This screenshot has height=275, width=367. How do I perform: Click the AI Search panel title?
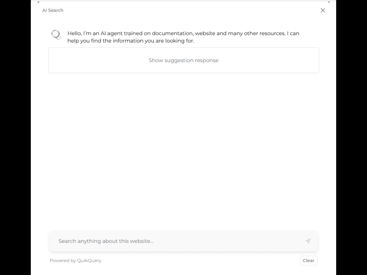coord(53,10)
